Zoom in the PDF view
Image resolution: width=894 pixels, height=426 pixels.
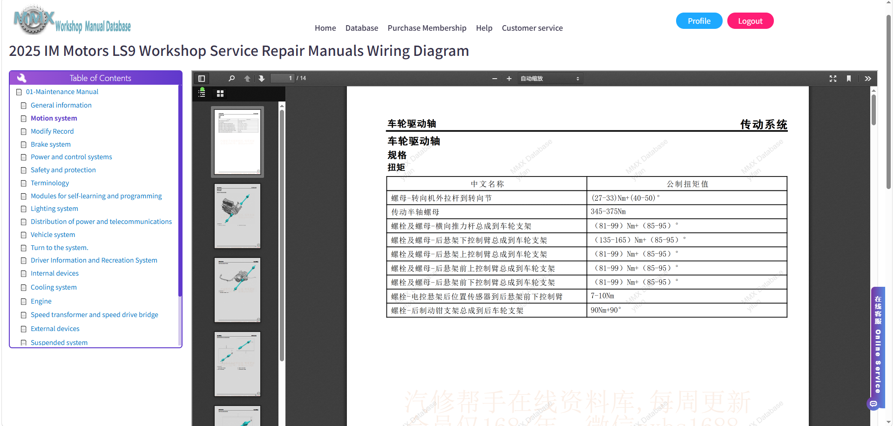click(x=509, y=79)
